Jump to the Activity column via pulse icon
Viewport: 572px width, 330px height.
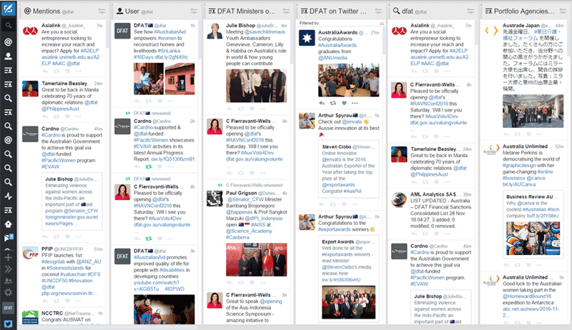(8, 196)
